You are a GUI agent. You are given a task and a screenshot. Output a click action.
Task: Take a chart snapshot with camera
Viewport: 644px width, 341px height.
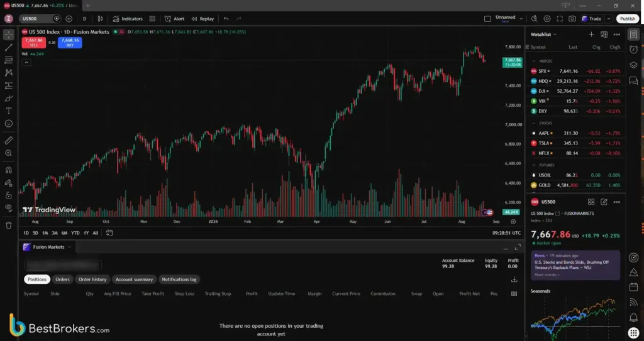point(572,19)
